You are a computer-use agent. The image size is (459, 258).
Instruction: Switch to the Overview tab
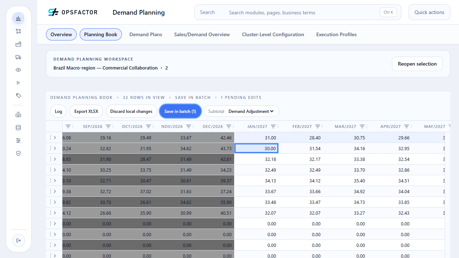(x=61, y=34)
